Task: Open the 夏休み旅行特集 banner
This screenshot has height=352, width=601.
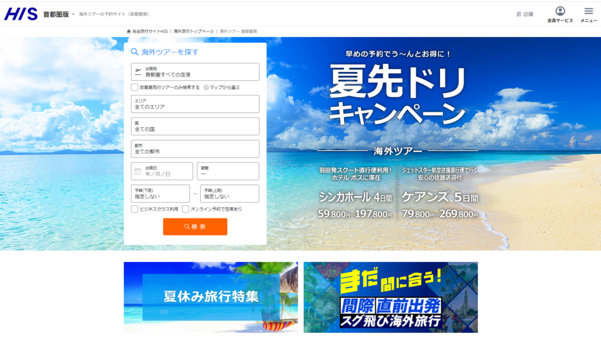Action: [x=211, y=297]
